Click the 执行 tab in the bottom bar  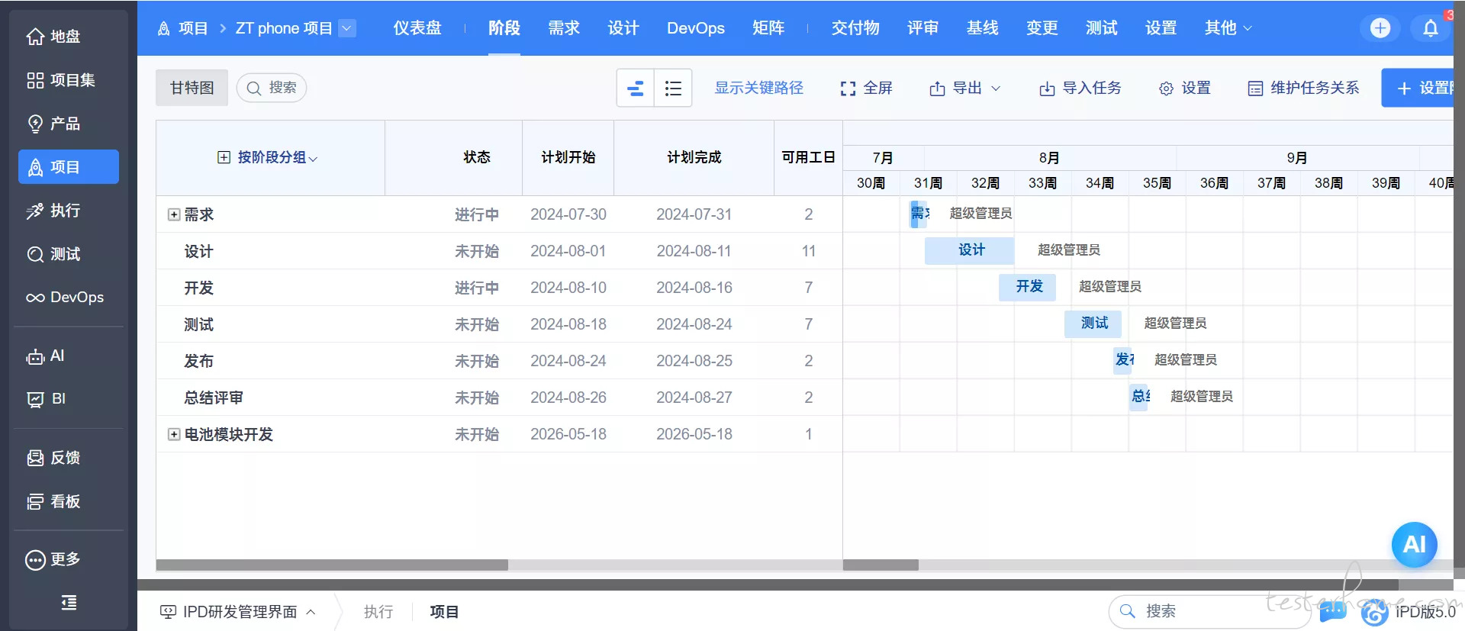[x=378, y=611]
